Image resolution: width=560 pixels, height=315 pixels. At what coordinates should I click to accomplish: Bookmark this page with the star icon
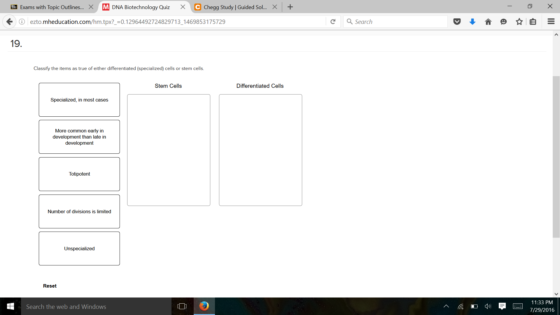tap(519, 21)
